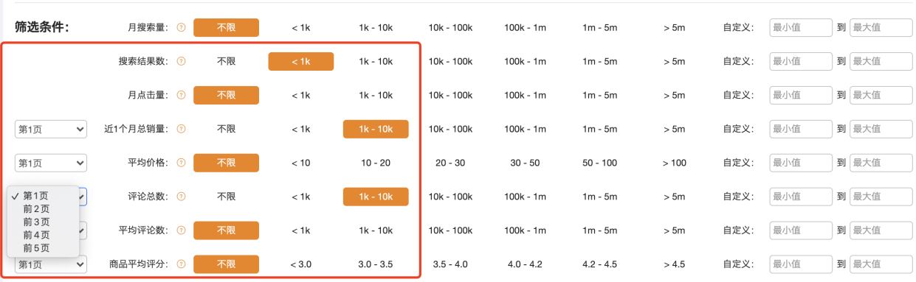This screenshot has height=282, width=916.
Task: Click help icon next to 搜索结果数
Action: click(x=182, y=62)
